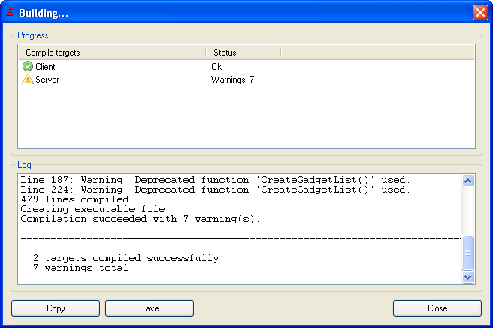
Task: Click the Line 224 deprecated function warning
Action: click(x=215, y=190)
